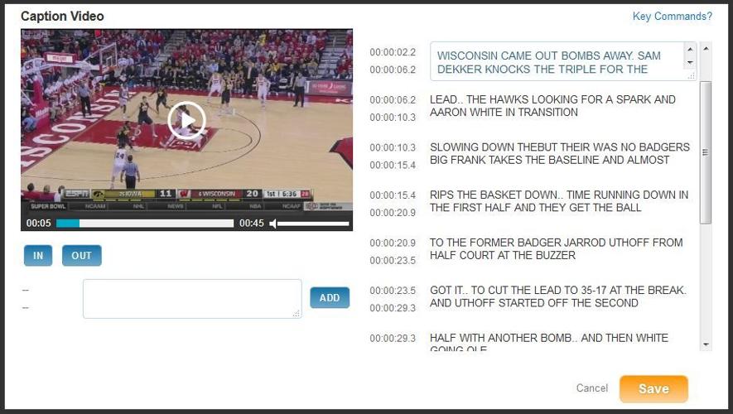The height and width of the screenshot is (414, 733).
Task: Save the captions
Action: pyautogui.click(x=653, y=389)
